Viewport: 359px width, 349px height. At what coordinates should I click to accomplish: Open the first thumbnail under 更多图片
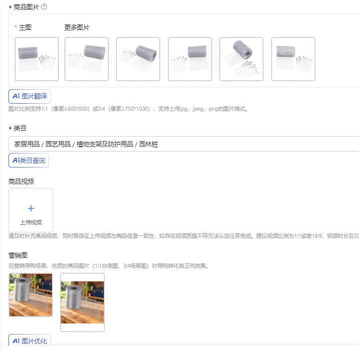86,59
